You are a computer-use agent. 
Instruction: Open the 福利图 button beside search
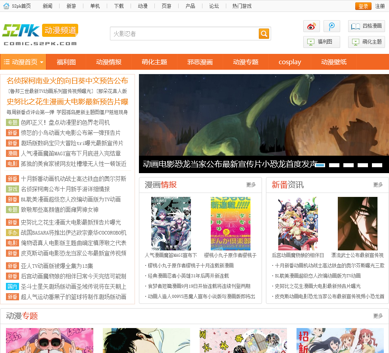[322, 42]
